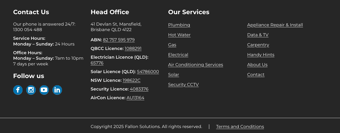
Task: Open the Solar service link
Action: click(173, 75)
